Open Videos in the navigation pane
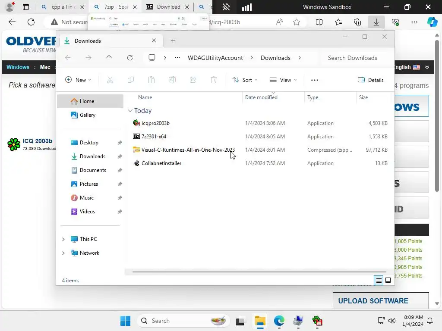 tap(90, 211)
